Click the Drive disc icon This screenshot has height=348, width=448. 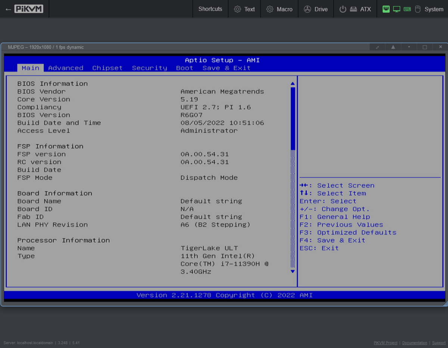pyautogui.click(x=307, y=9)
